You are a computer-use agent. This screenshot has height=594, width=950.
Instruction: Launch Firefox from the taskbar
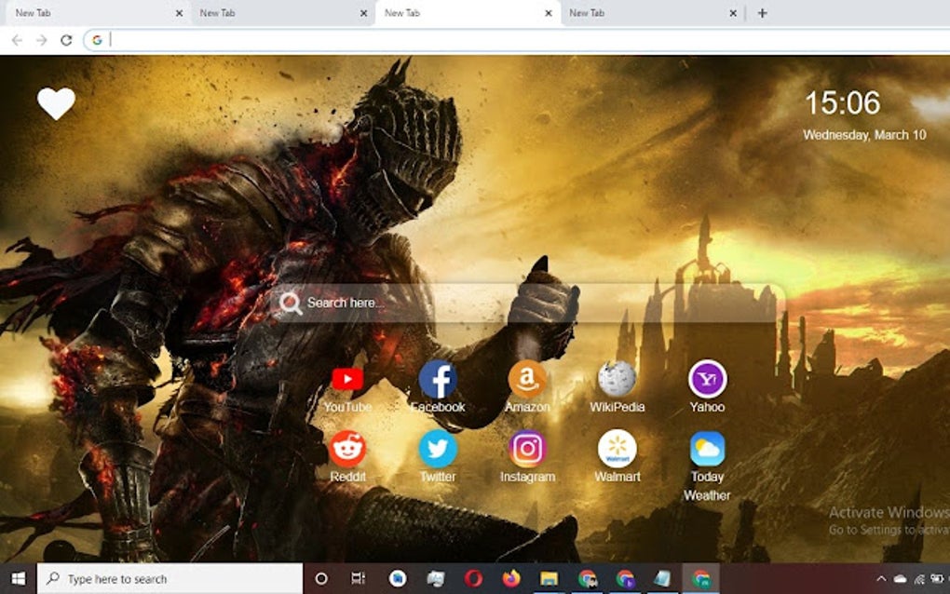click(x=511, y=579)
